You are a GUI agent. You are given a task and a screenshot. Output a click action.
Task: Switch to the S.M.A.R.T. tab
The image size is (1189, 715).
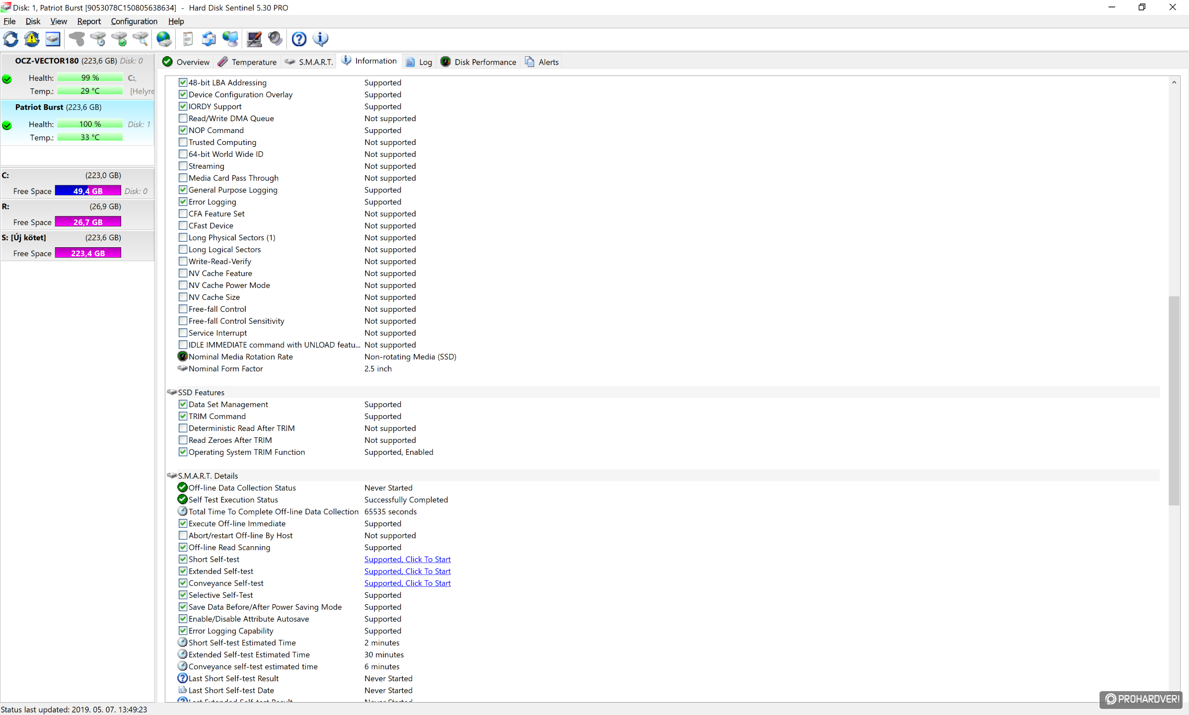(x=308, y=62)
